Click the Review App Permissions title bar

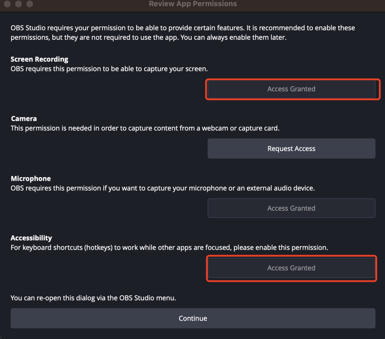(193, 4)
